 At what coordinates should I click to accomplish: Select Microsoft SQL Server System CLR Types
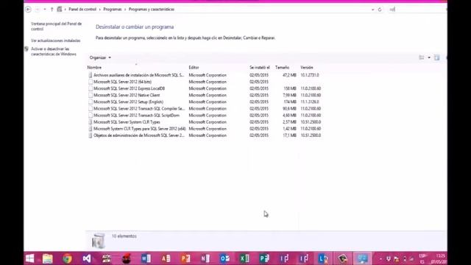click(205, 122)
